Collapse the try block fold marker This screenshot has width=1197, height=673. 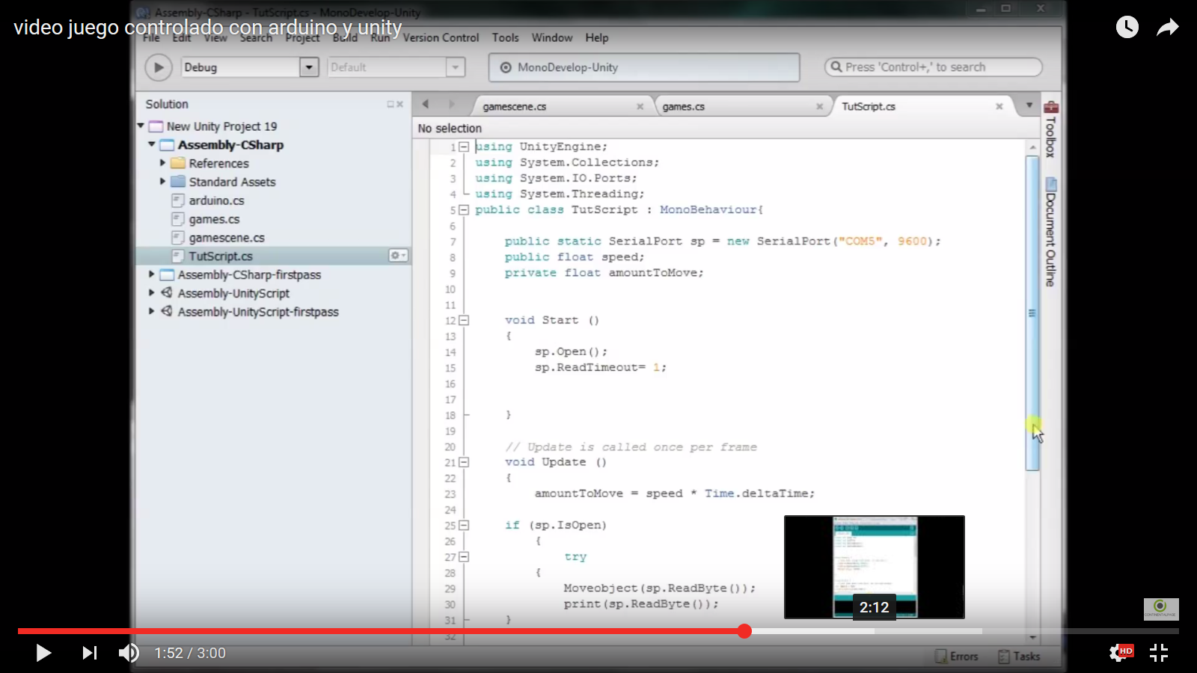coord(464,556)
